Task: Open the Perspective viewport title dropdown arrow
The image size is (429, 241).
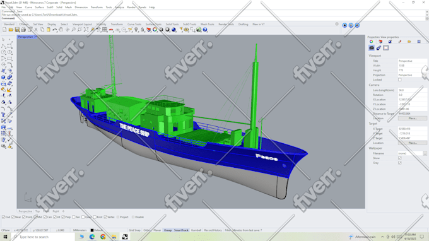Action: click(35, 37)
